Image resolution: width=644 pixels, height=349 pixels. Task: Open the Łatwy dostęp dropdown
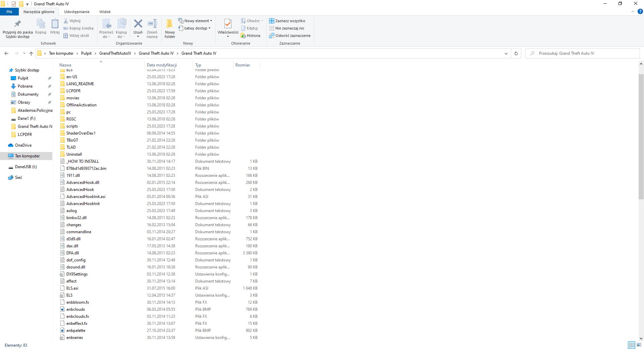coord(195,28)
